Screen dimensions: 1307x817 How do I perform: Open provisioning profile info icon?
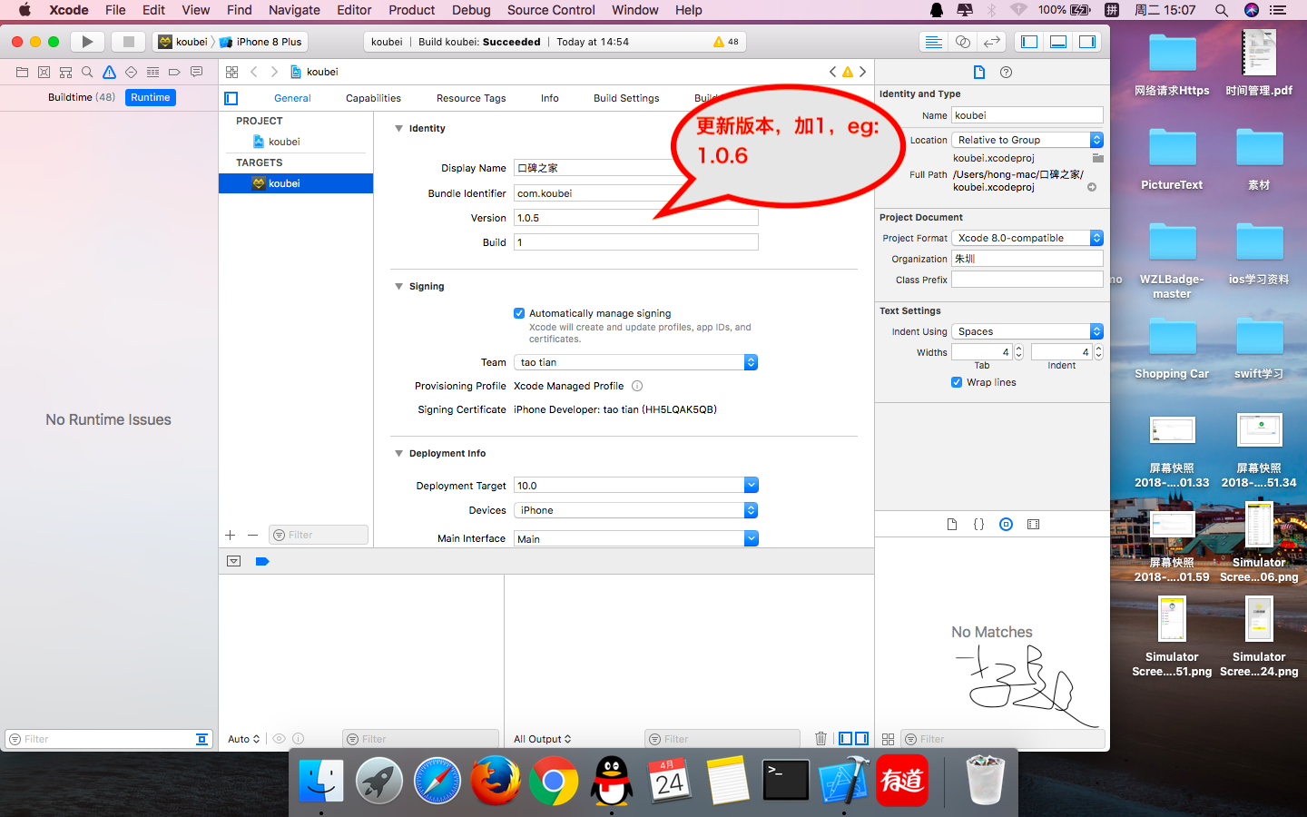pyautogui.click(x=637, y=386)
